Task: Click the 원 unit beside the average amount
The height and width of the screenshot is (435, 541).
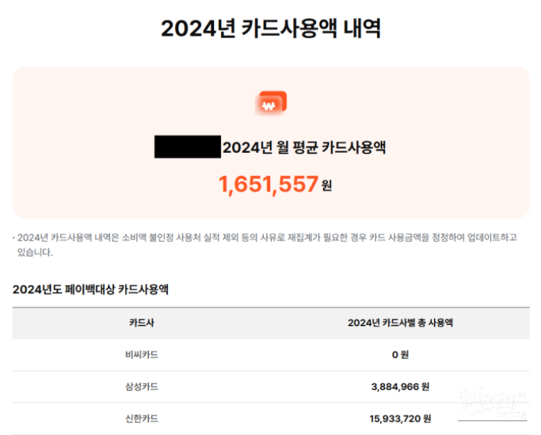Action: (327, 185)
